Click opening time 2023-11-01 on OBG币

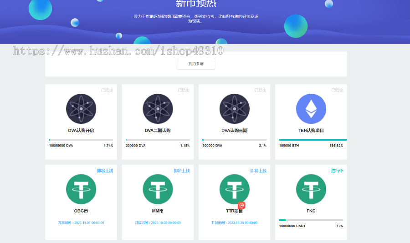[x=81, y=223]
